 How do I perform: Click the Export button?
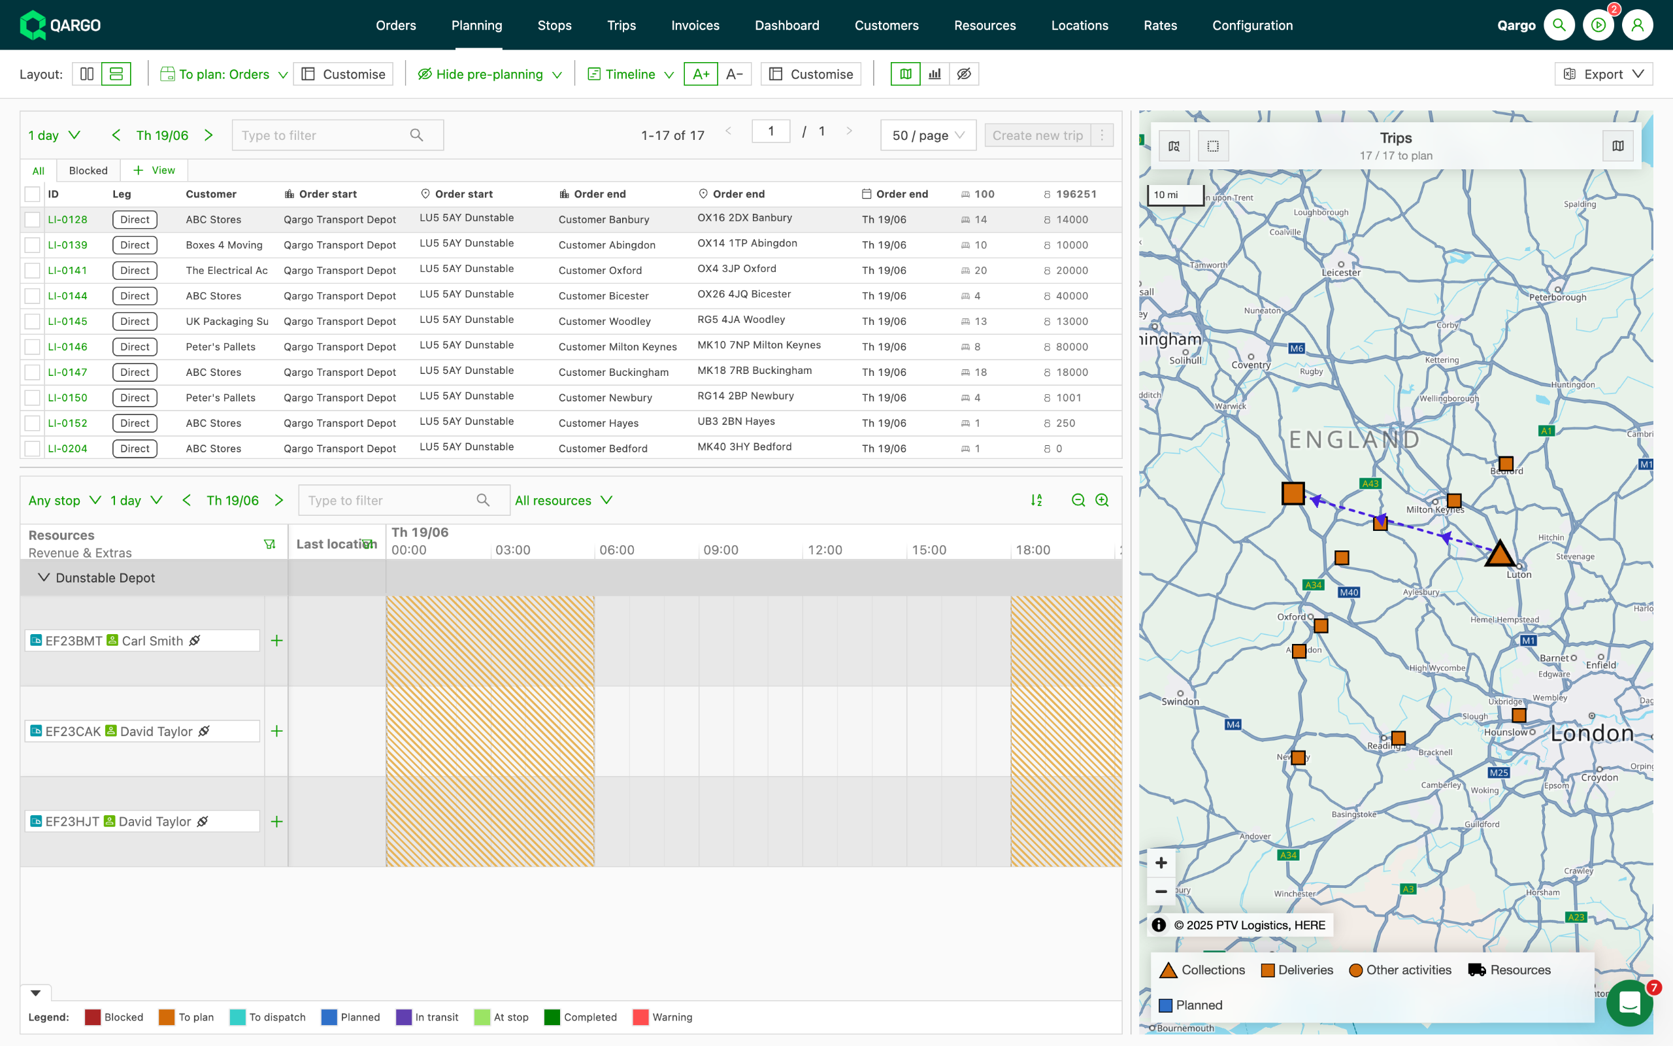pos(1603,74)
